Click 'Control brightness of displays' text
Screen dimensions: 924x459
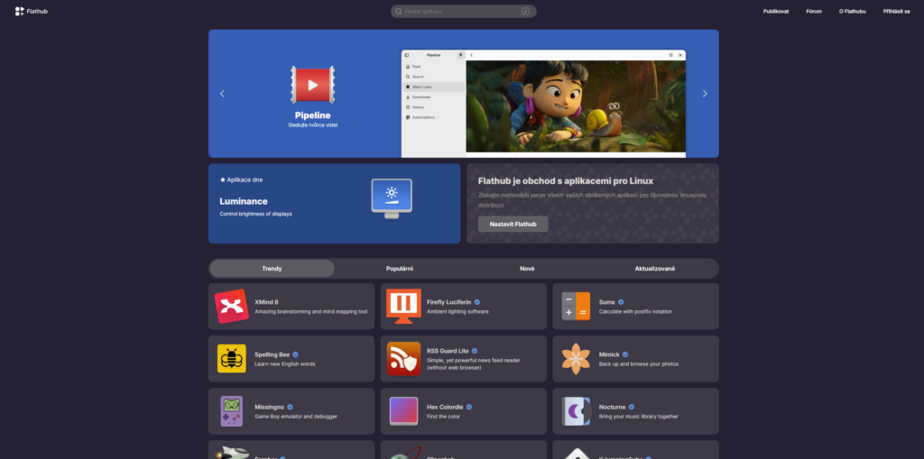pos(255,214)
